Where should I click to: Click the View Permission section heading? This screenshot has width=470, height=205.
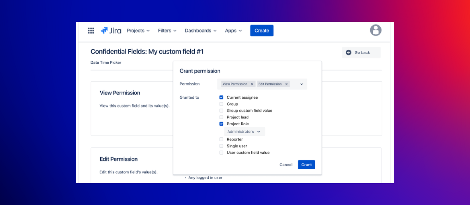120,93
